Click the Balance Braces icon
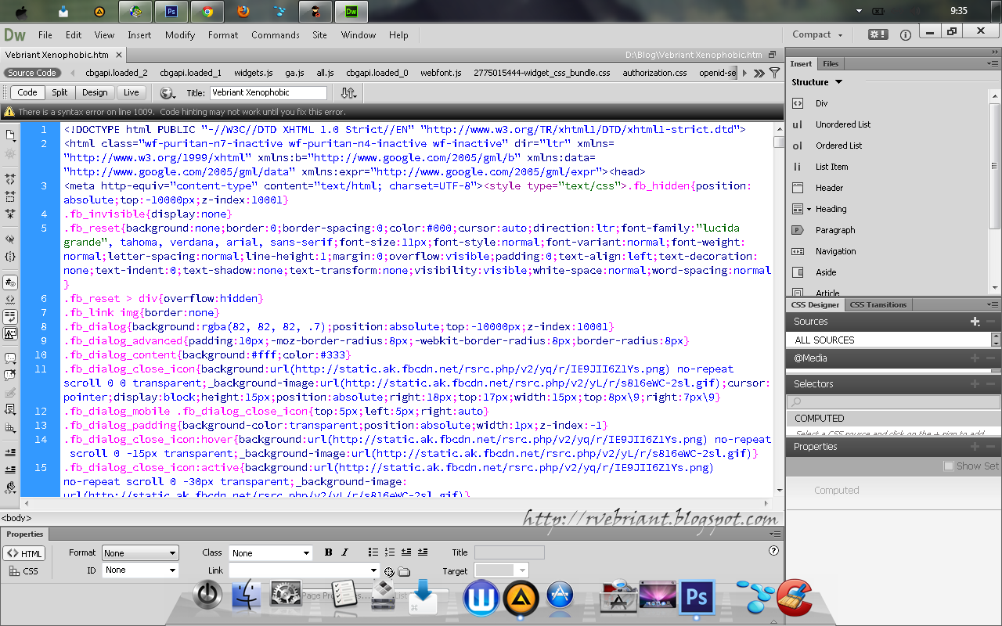Screen dimensions: 1002x626 tap(10, 256)
